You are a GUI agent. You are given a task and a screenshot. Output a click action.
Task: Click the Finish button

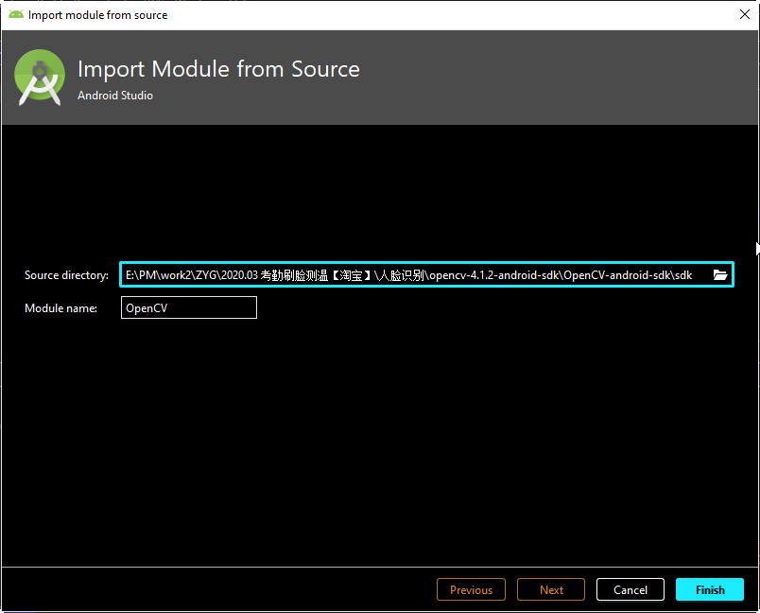(710, 588)
